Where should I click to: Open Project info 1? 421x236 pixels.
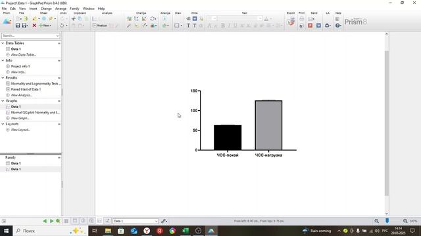coord(20,66)
